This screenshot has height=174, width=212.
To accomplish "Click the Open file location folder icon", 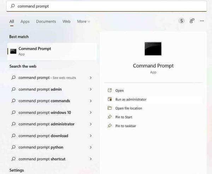I will [x=110, y=108].
